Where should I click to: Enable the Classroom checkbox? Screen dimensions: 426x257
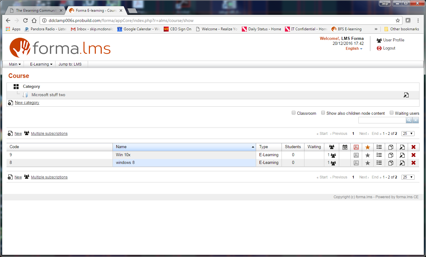(294, 113)
